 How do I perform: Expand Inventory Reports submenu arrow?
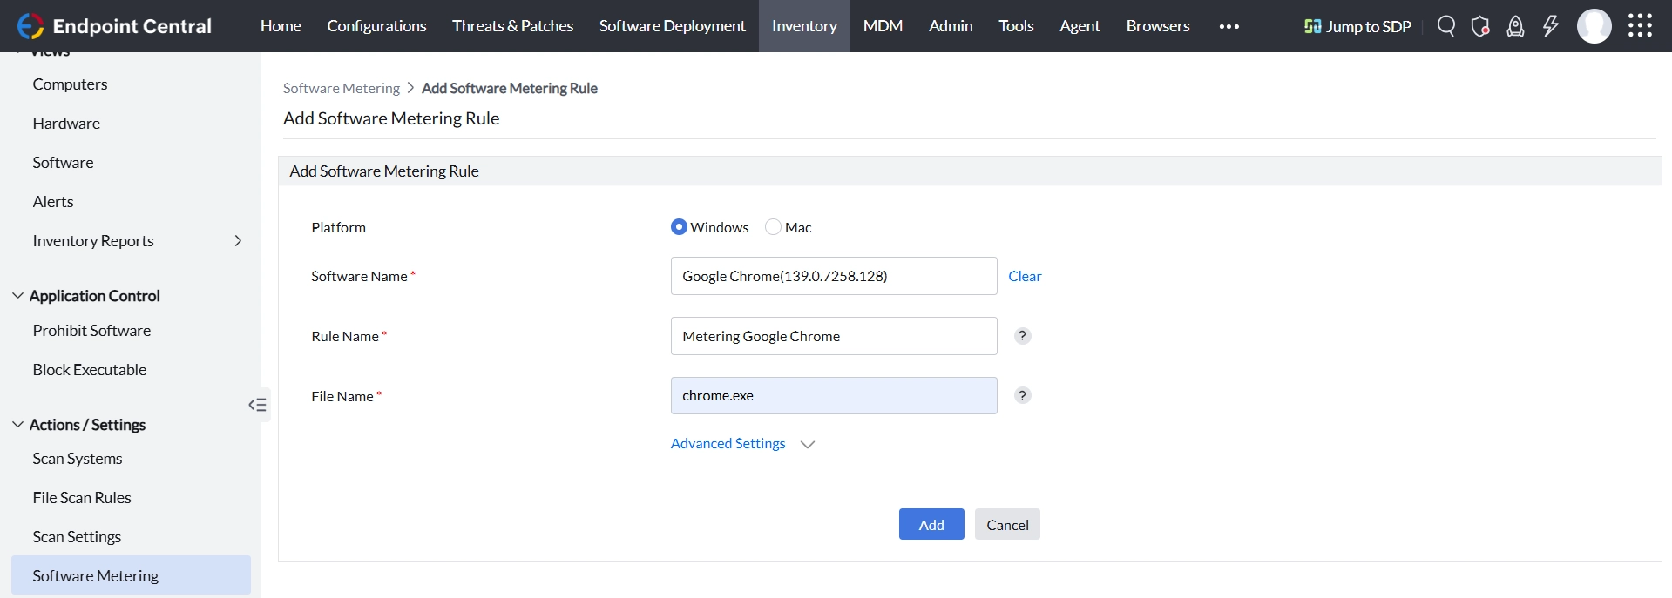(x=238, y=241)
